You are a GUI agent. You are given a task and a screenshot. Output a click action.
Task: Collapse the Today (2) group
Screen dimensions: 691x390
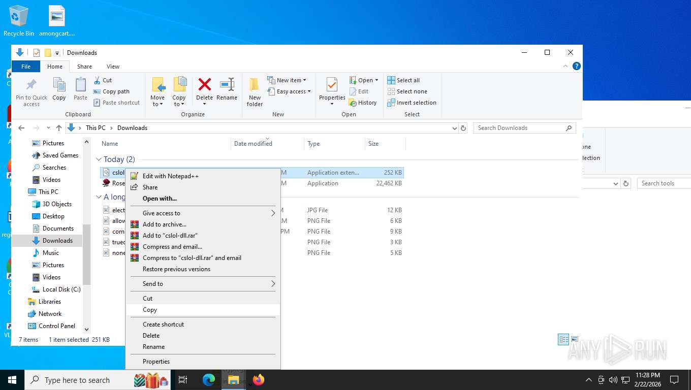tap(99, 159)
